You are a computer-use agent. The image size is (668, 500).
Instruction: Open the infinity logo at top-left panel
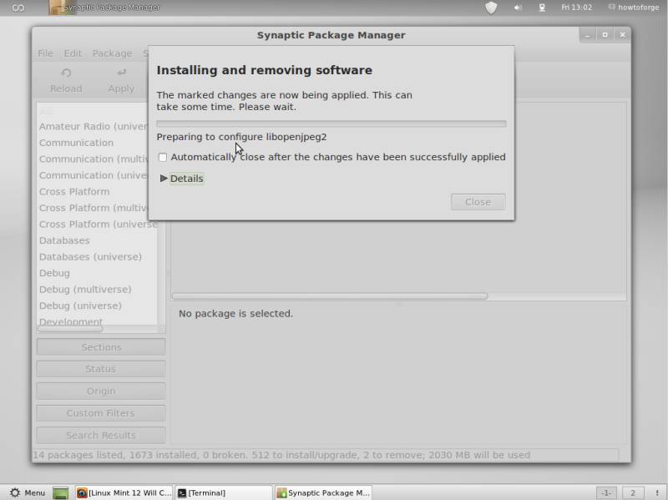click(x=18, y=8)
